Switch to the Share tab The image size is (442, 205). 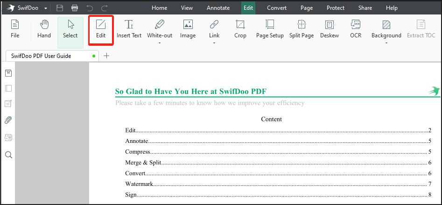click(365, 8)
